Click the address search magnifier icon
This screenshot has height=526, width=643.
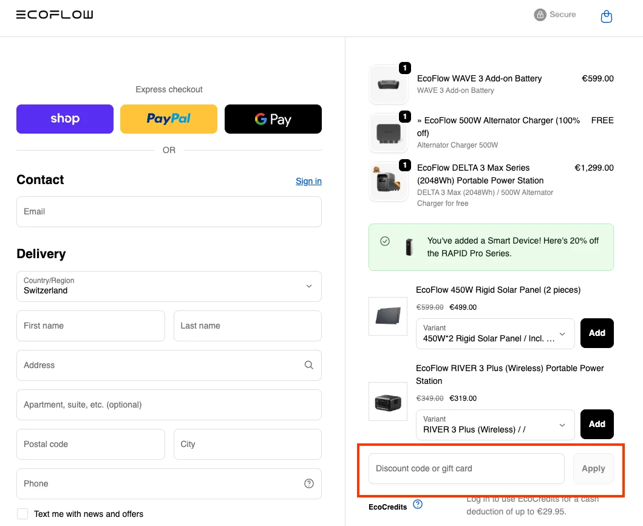tap(309, 365)
